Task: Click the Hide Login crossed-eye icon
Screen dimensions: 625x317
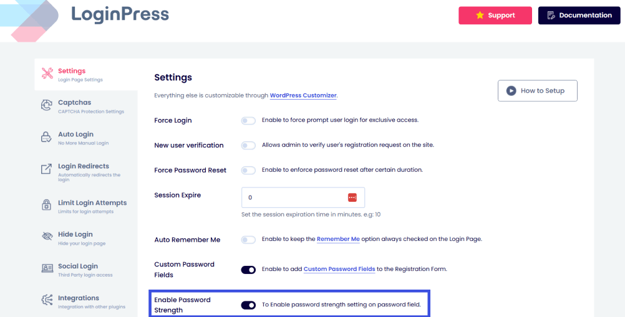Action: [47, 237]
